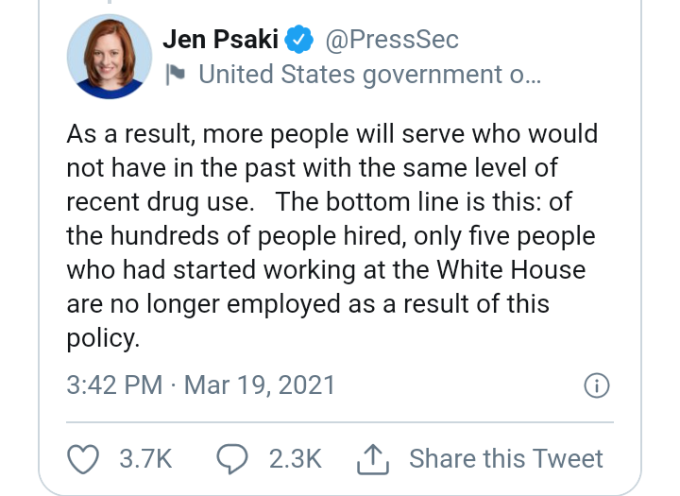Open the Twitter info circle icon
Viewport: 680px width, 496px height.
597,385
